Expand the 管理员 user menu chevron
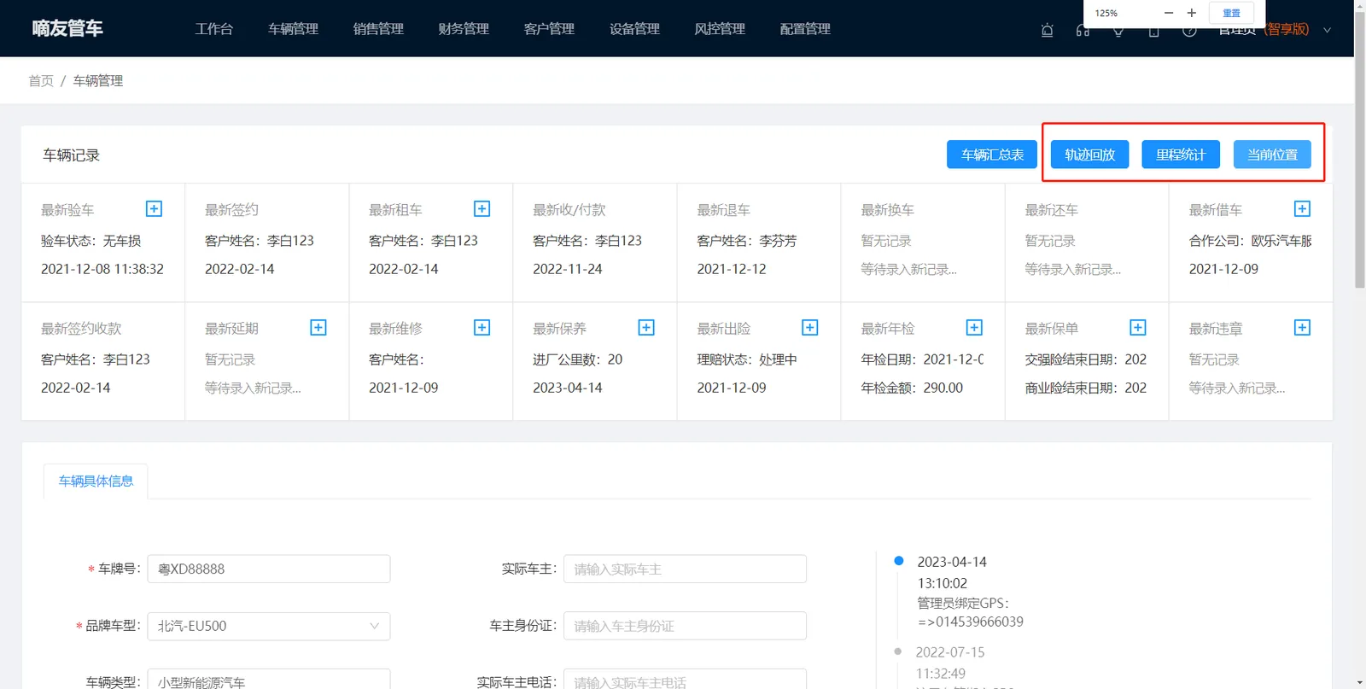Image resolution: width=1366 pixels, height=689 pixels. [x=1327, y=30]
